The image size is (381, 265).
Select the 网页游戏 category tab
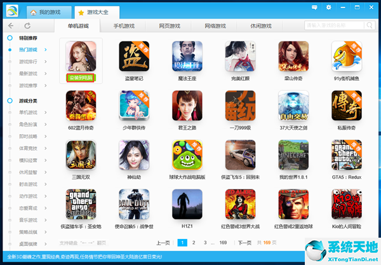point(170,26)
